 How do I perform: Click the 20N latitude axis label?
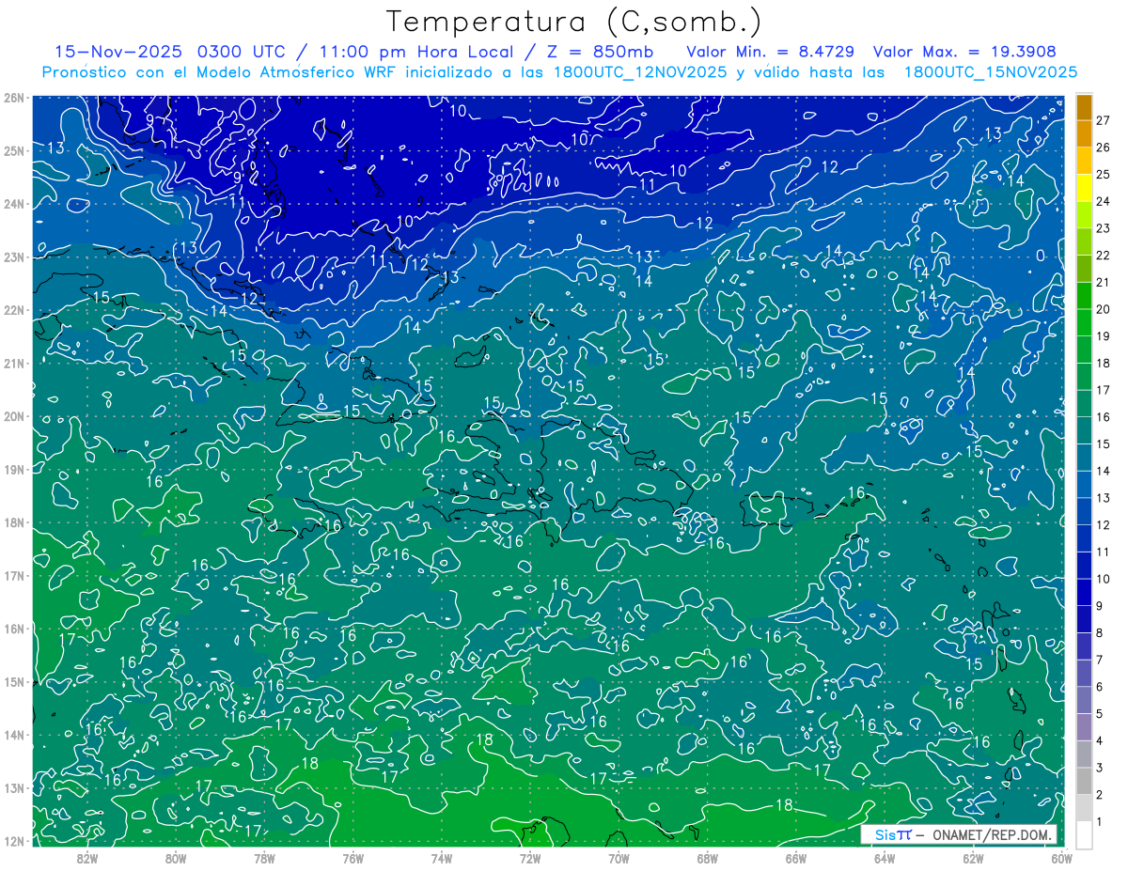[x=13, y=416]
